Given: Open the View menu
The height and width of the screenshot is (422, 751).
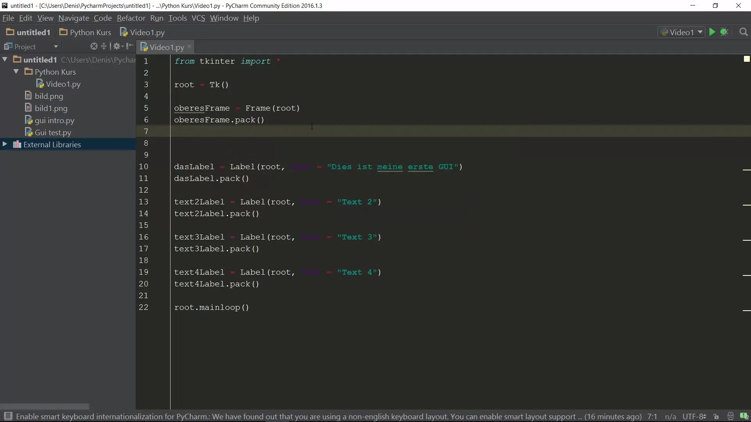Looking at the screenshot, I should click(45, 18).
